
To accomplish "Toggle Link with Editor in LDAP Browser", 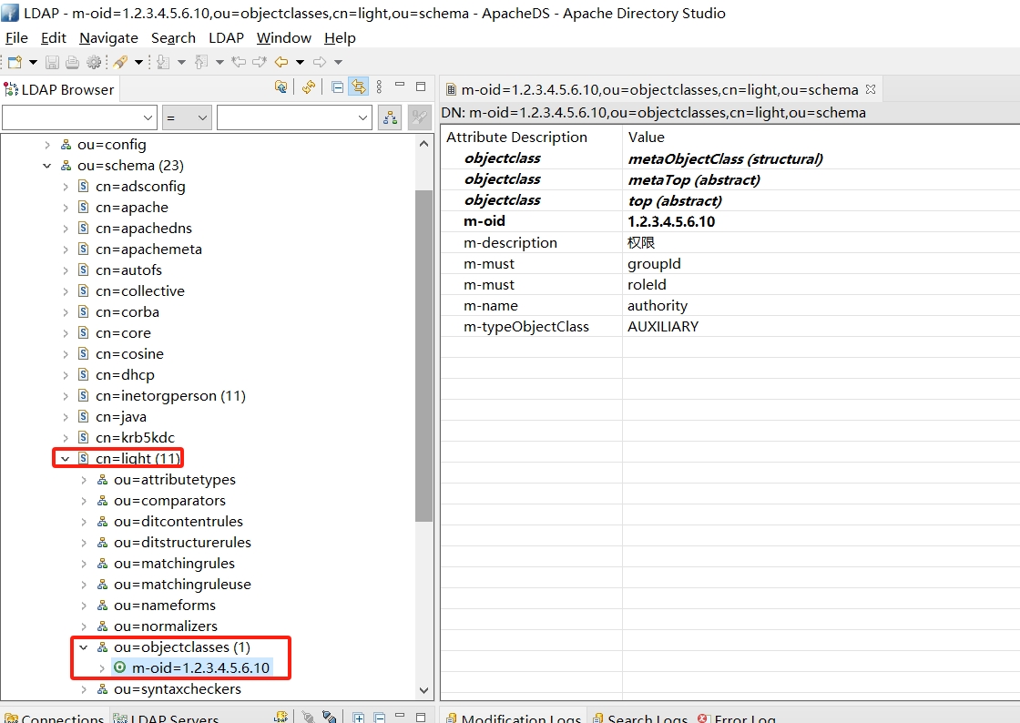I will pyautogui.click(x=358, y=87).
